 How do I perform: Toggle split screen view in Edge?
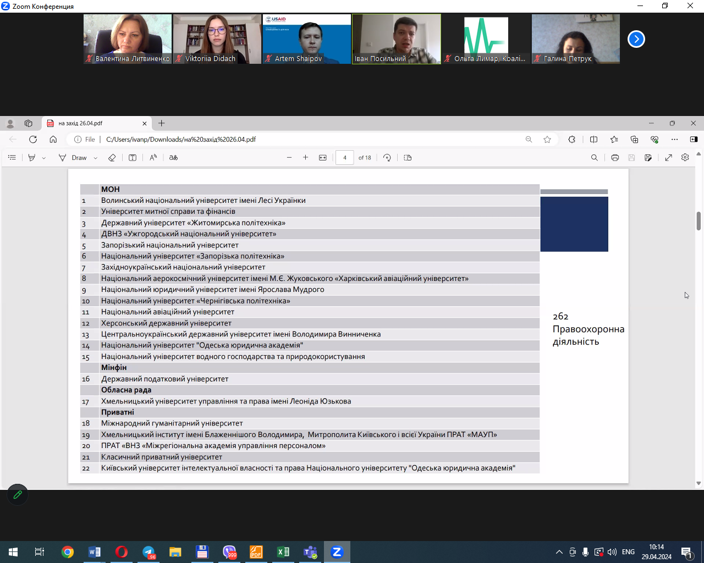click(593, 140)
